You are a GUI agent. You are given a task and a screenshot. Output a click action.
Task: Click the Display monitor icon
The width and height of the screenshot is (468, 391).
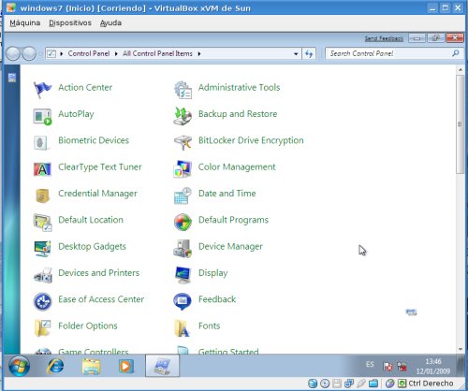point(183,275)
